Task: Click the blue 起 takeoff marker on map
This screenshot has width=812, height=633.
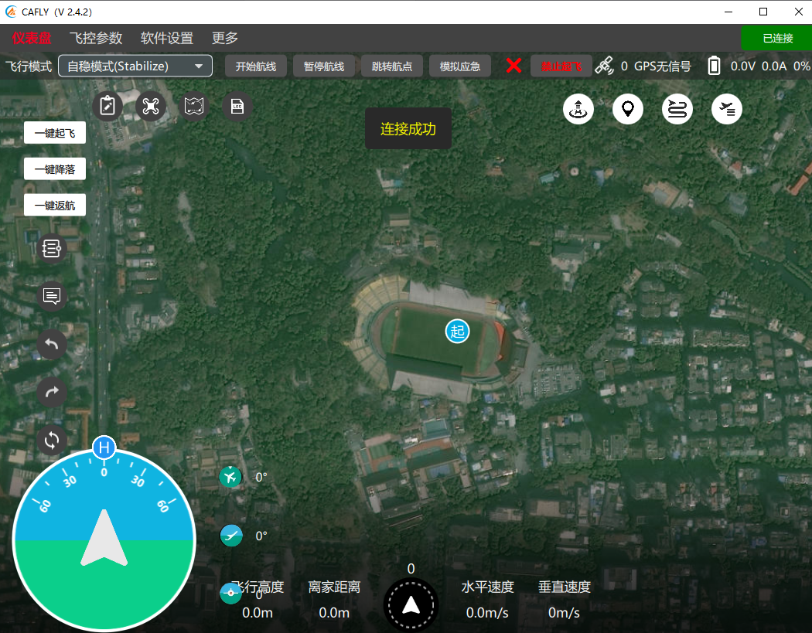Action: [457, 332]
